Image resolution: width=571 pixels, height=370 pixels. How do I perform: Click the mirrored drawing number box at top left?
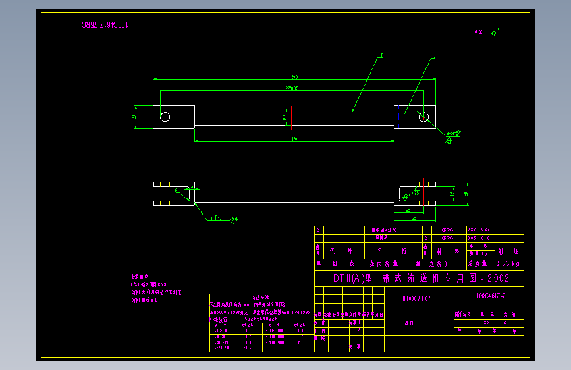[x=109, y=26]
